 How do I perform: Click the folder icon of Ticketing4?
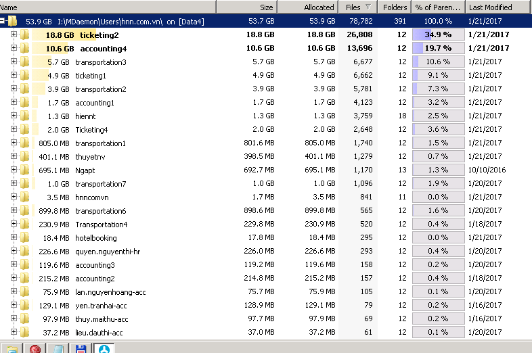pos(25,130)
